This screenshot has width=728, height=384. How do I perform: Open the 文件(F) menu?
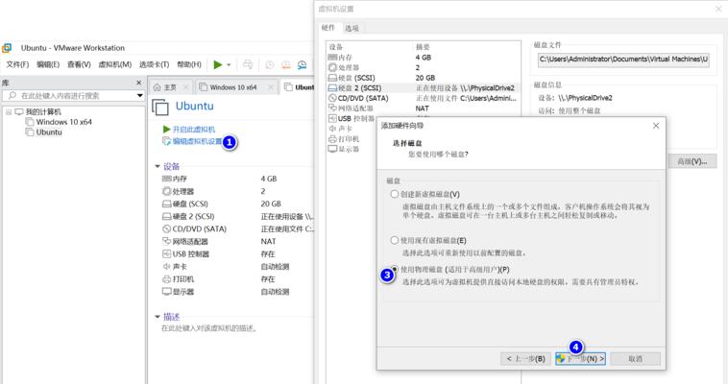pyautogui.click(x=17, y=64)
